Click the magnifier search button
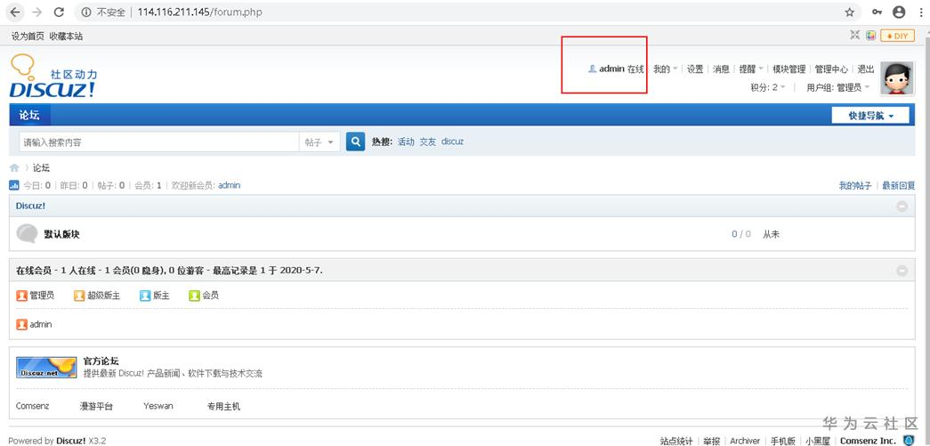Image resolution: width=930 pixels, height=446 pixels. [x=355, y=142]
